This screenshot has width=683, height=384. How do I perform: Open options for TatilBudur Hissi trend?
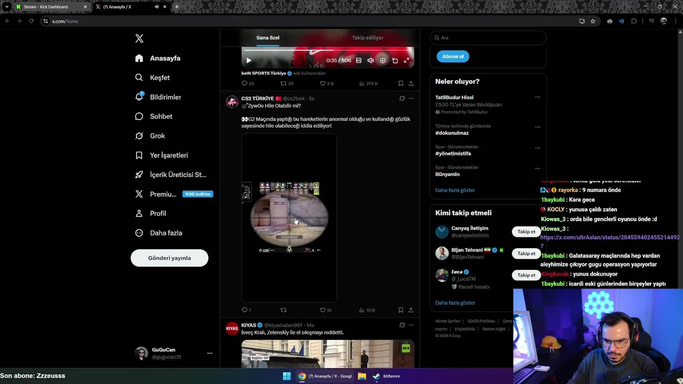tap(537, 97)
